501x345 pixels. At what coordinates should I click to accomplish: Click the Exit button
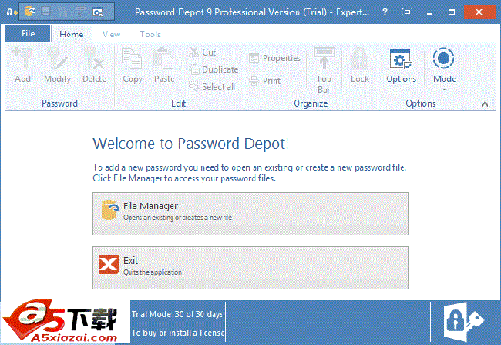pyautogui.click(x=250, y=268)
